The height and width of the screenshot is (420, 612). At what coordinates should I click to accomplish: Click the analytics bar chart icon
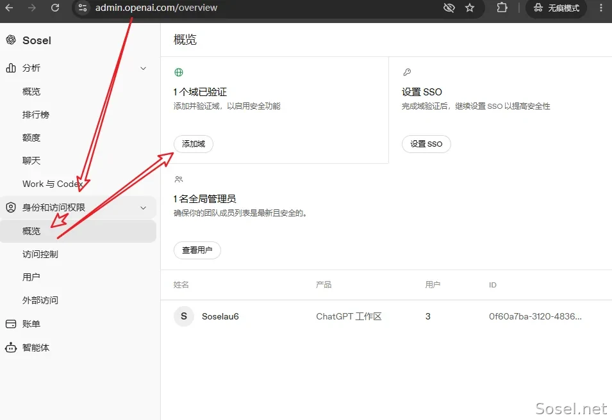11,68
